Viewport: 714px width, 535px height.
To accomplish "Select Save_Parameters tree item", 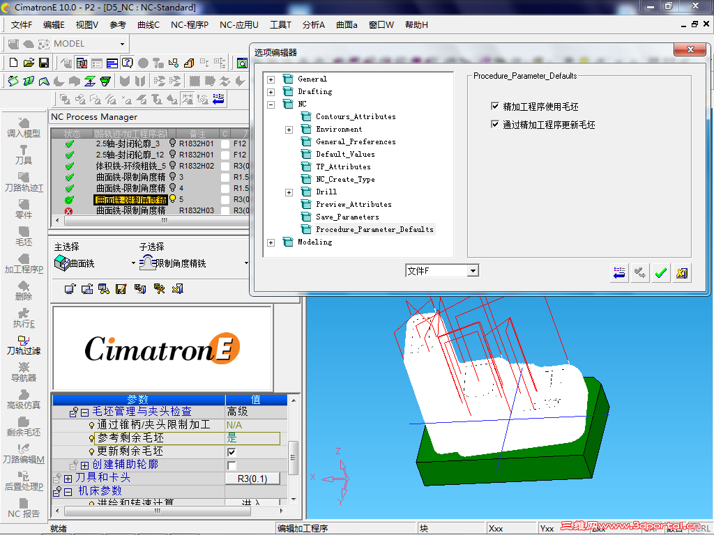I will click(347, 217).
